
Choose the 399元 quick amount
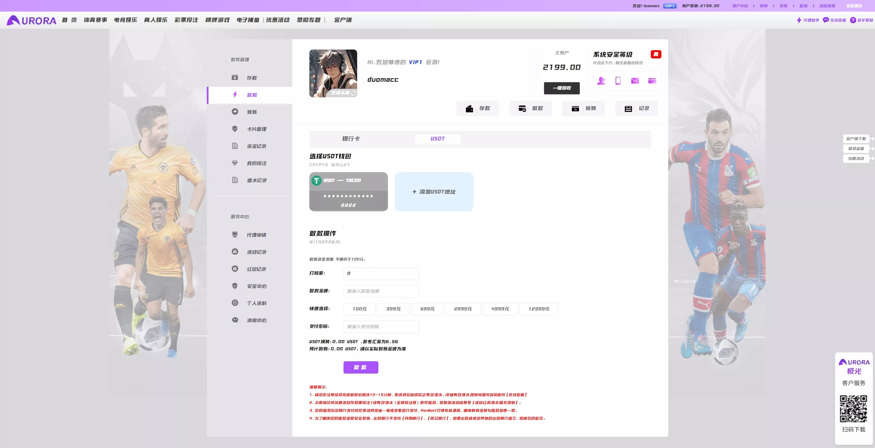pyautogui.click(x=393, y=309)
